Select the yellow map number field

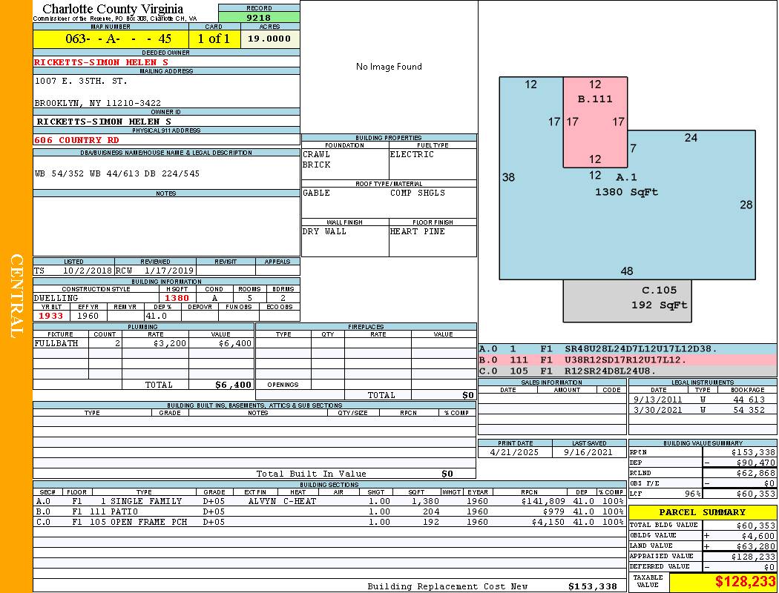point(111,39)
